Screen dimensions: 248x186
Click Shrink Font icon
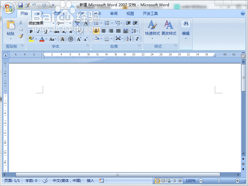pyautogui.click(x=86, y=39)
